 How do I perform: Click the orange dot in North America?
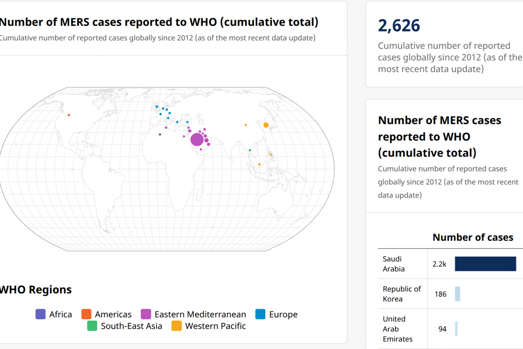coord(69,115)
